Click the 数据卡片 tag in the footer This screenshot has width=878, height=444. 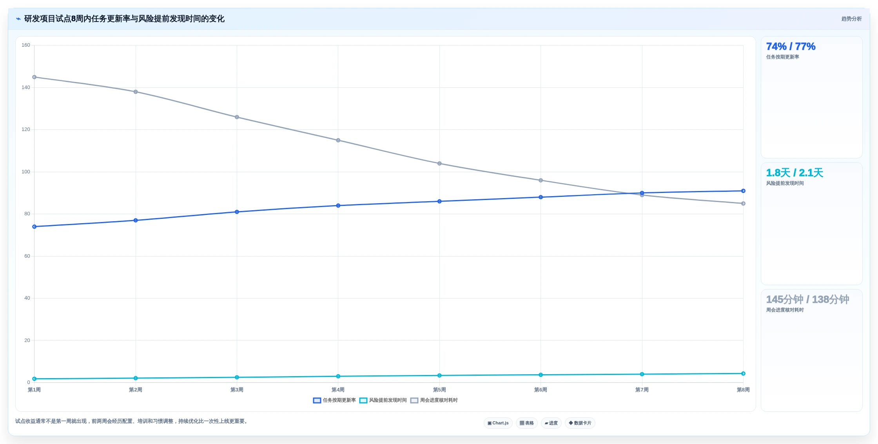[x=580, y=423]
